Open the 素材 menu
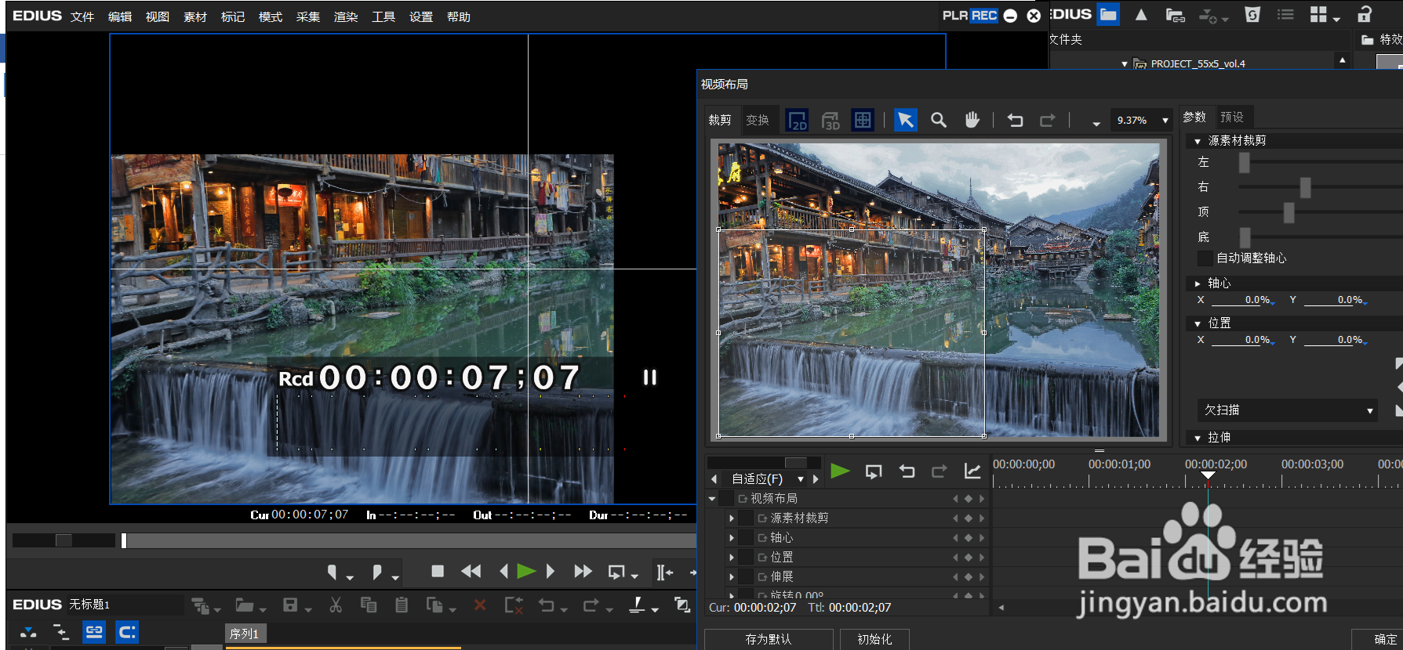 coord(195,17)
